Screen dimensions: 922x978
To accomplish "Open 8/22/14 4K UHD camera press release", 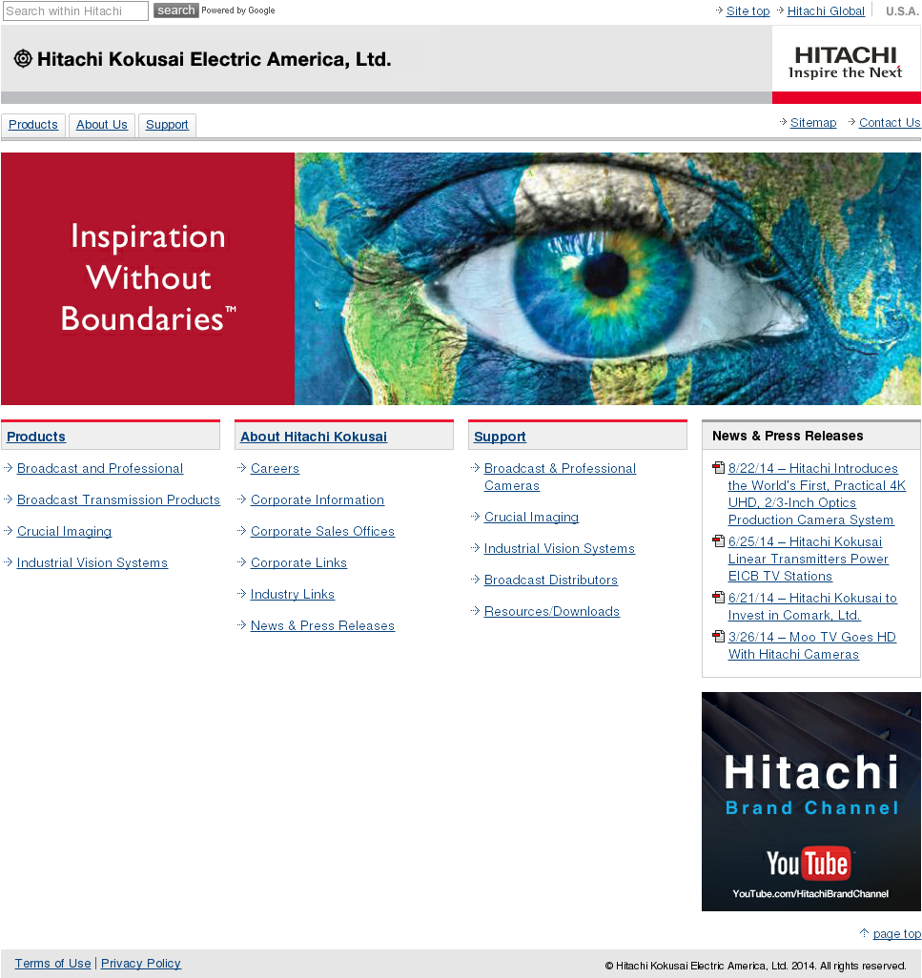I will click(x=816, y=494).
